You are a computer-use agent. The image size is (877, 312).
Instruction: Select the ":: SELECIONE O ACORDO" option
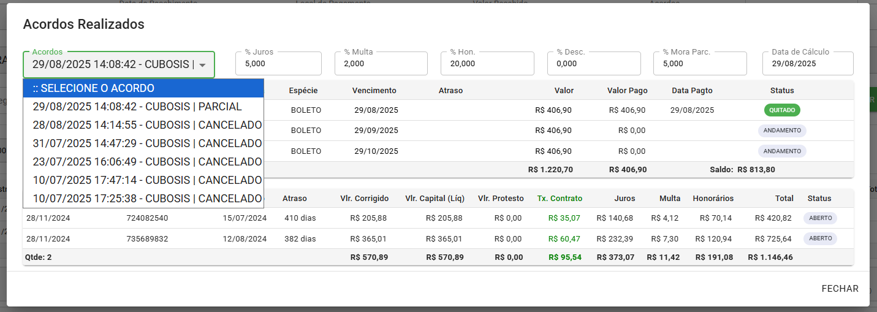pyautogui.click(x=143, y=88)
